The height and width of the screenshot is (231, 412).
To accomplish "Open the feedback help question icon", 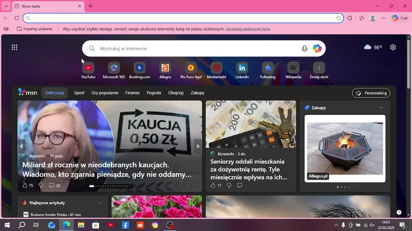I will pos(399,212).
